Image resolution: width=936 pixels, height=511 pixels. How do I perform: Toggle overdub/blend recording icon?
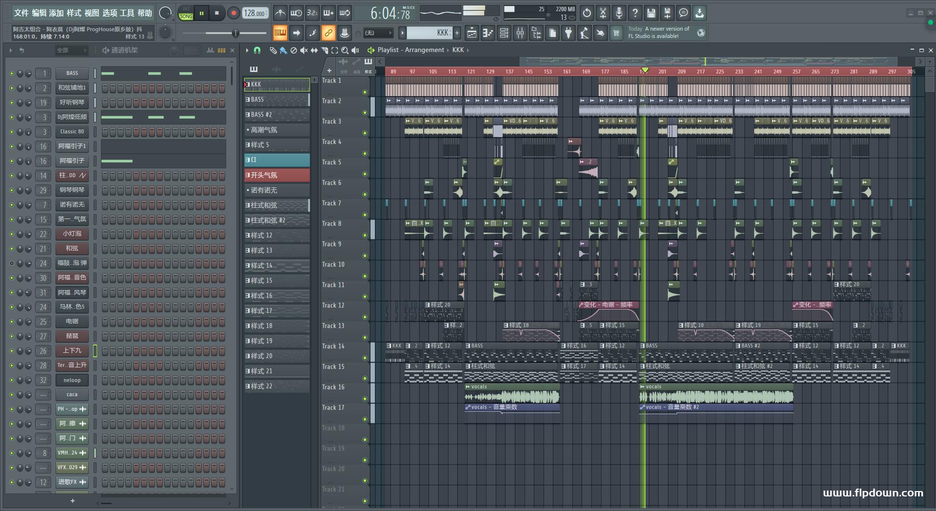(x=329, y=13)
